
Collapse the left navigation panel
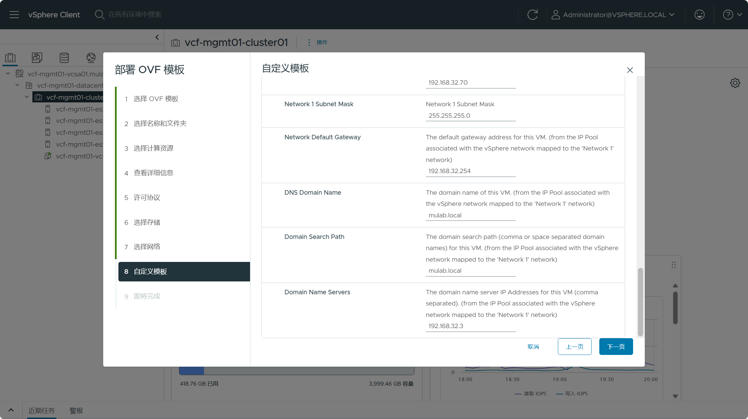coord(157,37)
